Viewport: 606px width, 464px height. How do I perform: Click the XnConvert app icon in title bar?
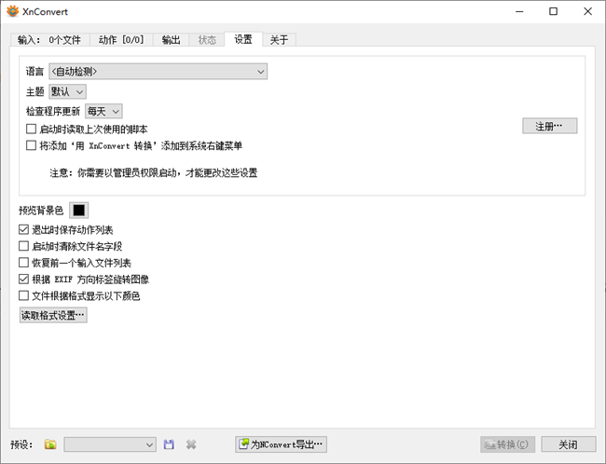(x=11, y=11)
